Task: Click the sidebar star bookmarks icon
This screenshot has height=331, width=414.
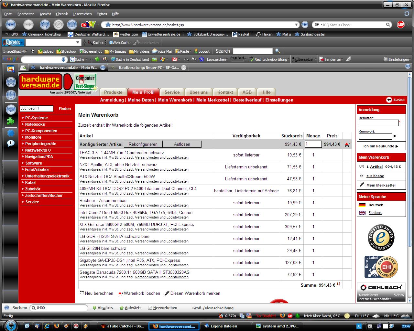Action: coord(11,82)
